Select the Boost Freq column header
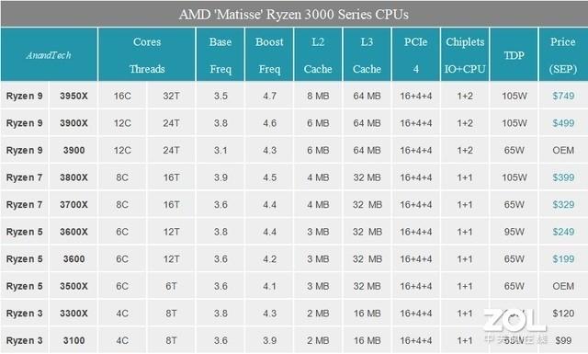The height and width of the screenshot is (354, 588). [x=269, y=55]
